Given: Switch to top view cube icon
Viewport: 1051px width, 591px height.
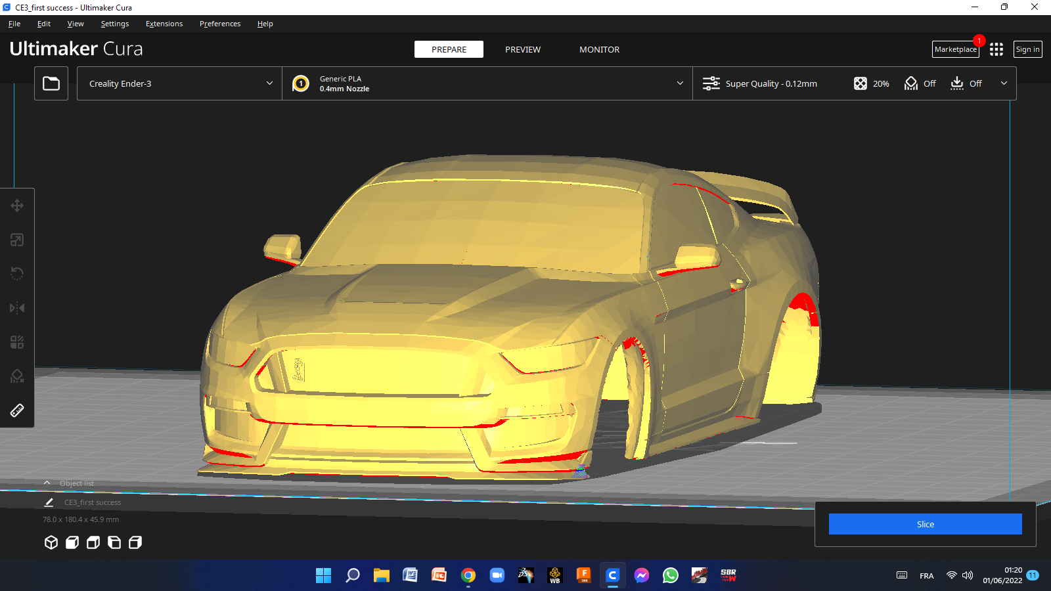Looking at the screenshot, I should 93,542.
